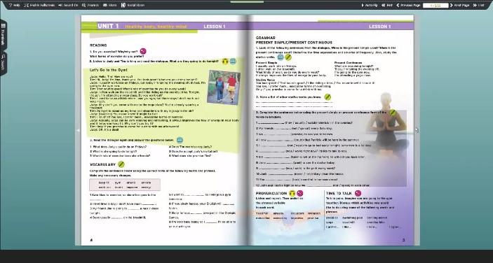Open the Search side panel tab

point(3,62)
